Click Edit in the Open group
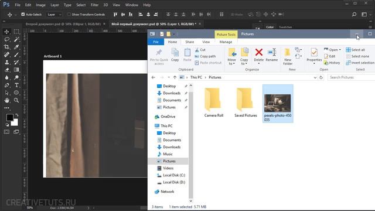The height and width of the screenshot is (211, 375). tap(329, 56)
